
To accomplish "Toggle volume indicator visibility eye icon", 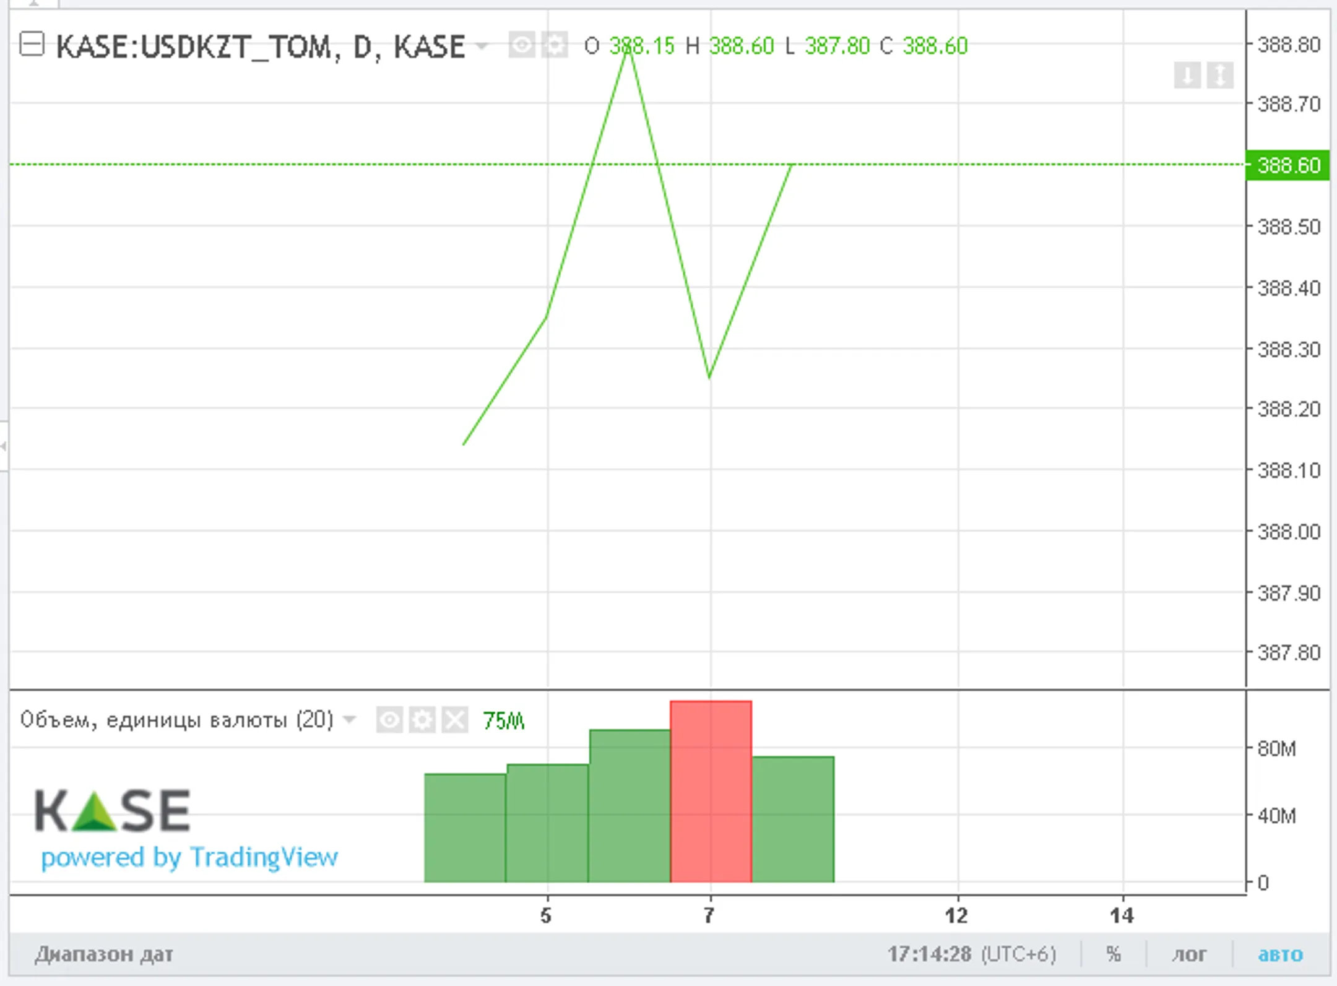I will (389, 720).
